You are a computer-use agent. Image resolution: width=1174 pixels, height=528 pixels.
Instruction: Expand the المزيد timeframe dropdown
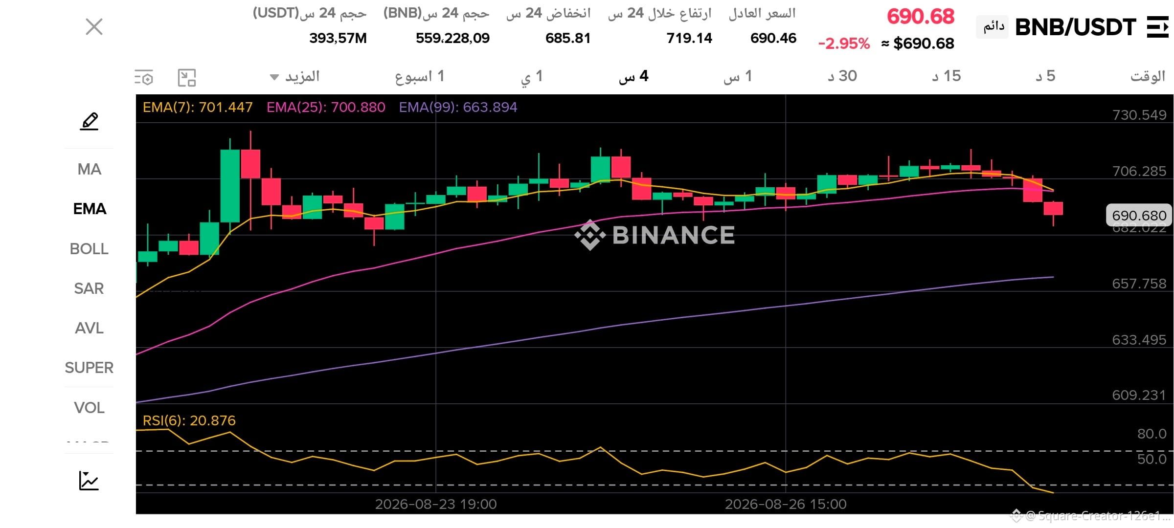tap(294, 77)
